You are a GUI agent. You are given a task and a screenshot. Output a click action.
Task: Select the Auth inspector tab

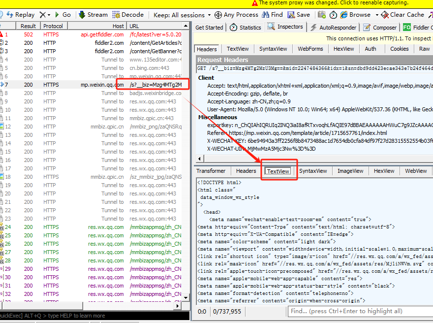point(371,49)
